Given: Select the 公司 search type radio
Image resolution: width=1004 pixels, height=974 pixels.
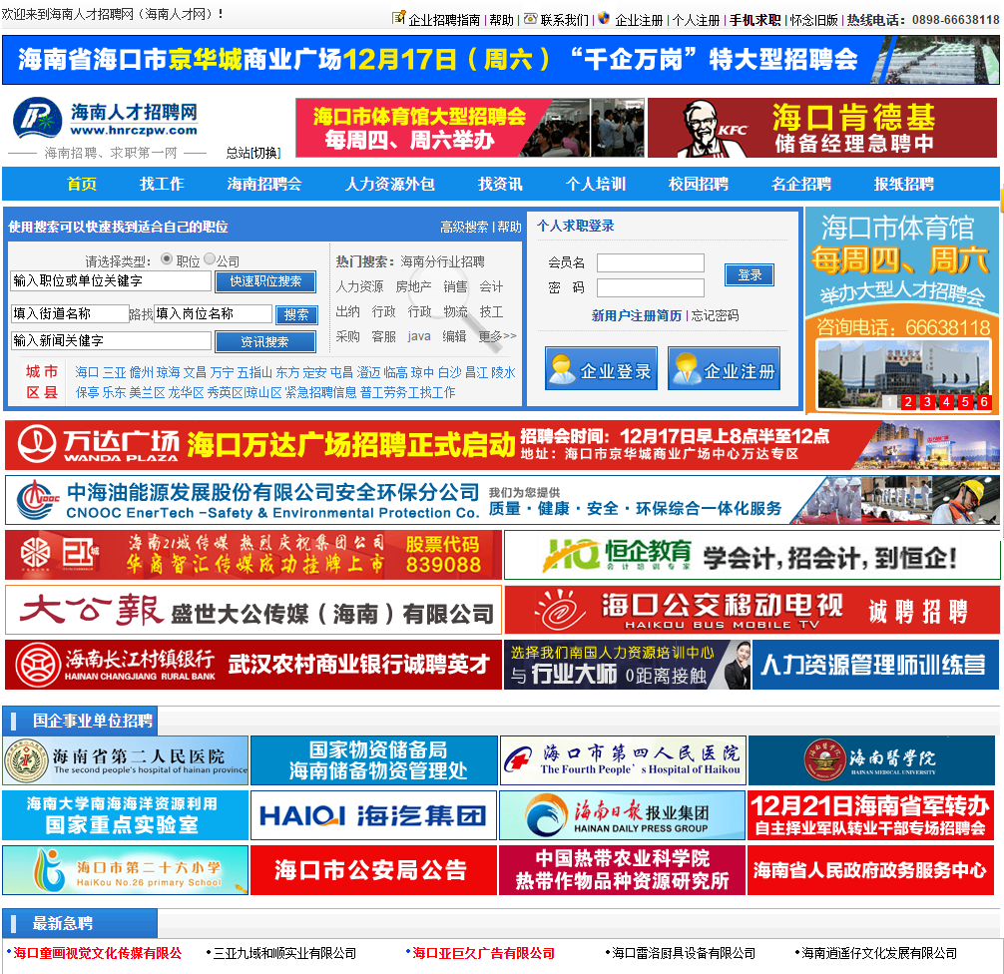Looking at the screenshot, I should coord(210,258).
